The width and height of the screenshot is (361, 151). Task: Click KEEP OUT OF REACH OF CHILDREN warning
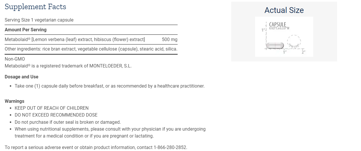tap(52, 108)
